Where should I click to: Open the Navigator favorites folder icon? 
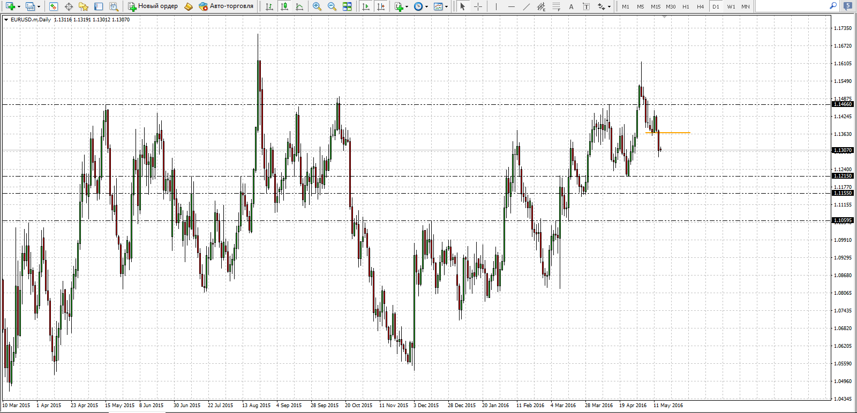(84, 6)
